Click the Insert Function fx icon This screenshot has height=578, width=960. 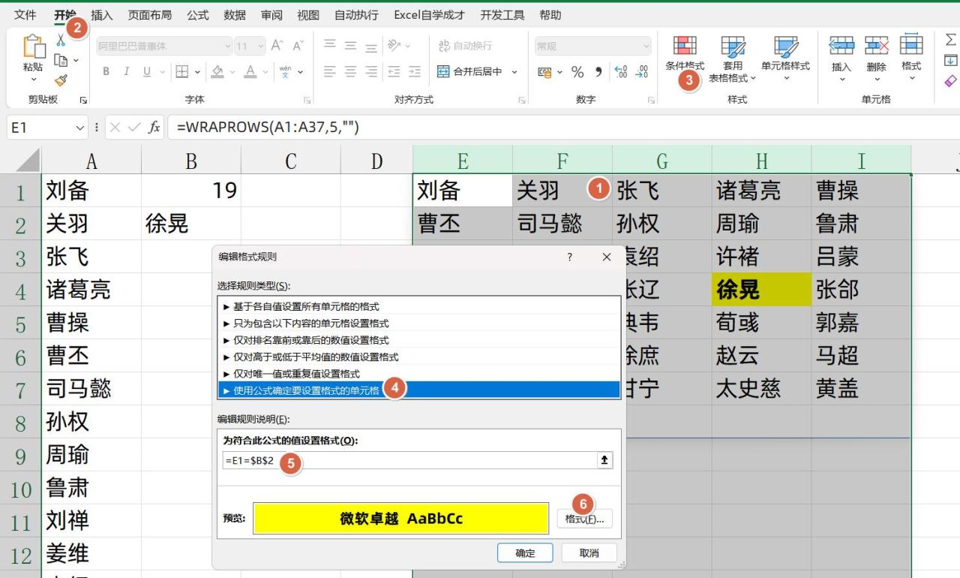point(154,128)
